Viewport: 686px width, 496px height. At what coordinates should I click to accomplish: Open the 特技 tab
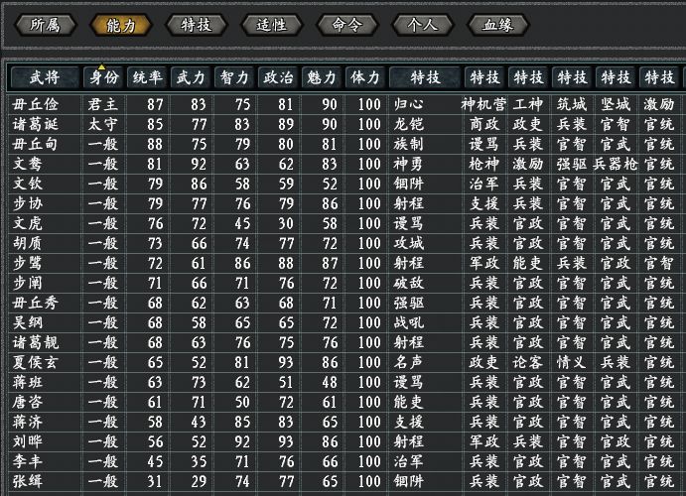click(x=197, y=25)
